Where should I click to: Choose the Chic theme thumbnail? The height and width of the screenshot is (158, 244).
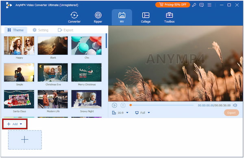(86, 46)
